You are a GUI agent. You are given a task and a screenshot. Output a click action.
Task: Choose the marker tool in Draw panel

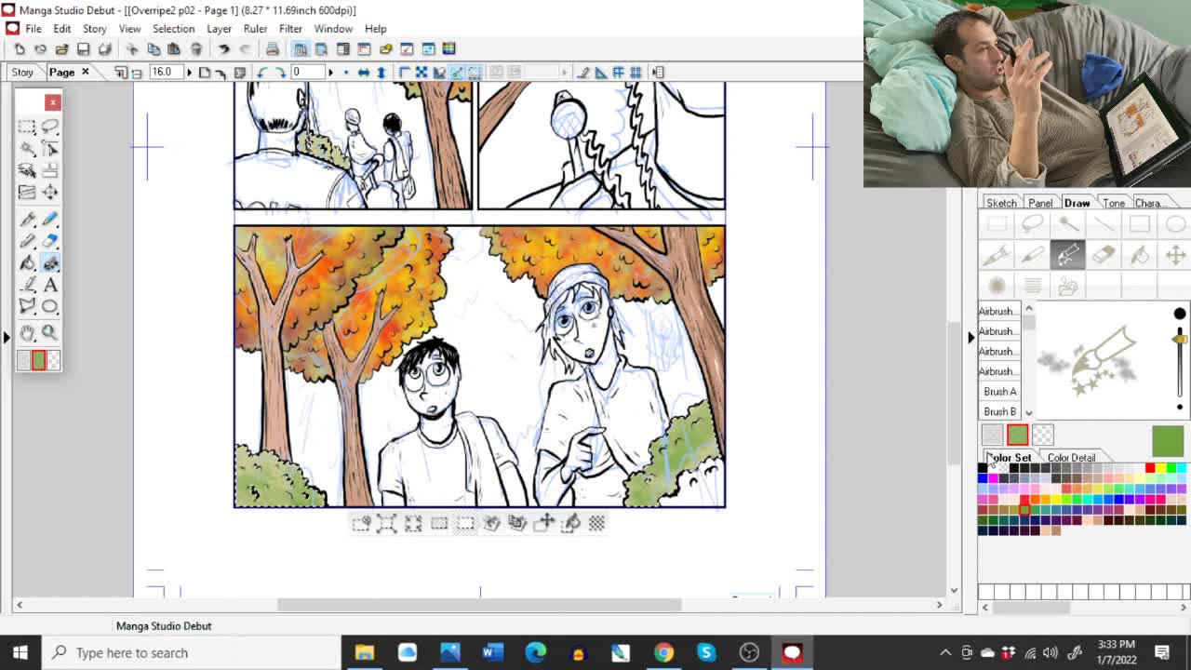[x=1032, y=254]
